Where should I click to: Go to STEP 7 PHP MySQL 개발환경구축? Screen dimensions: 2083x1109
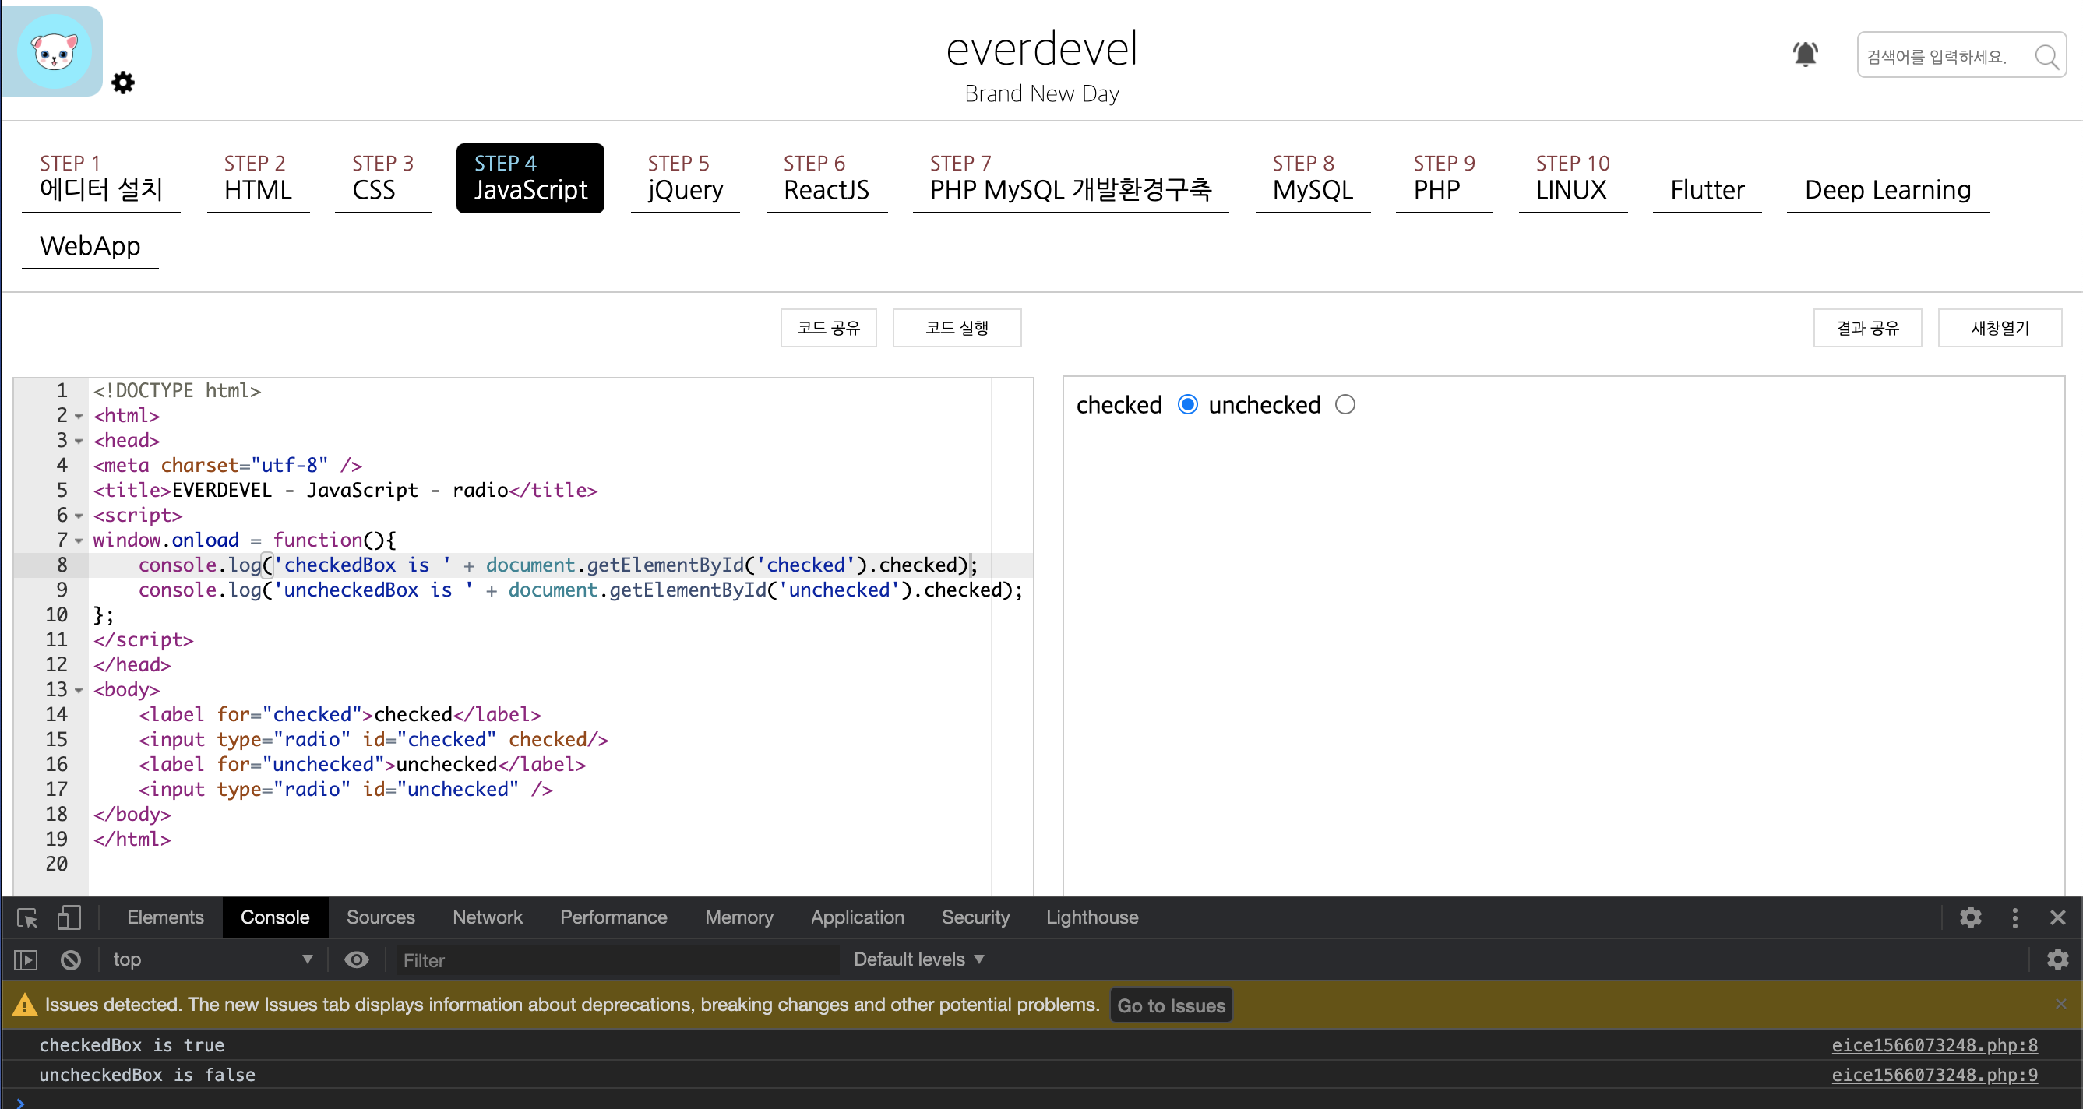(x=1070, y=178)
